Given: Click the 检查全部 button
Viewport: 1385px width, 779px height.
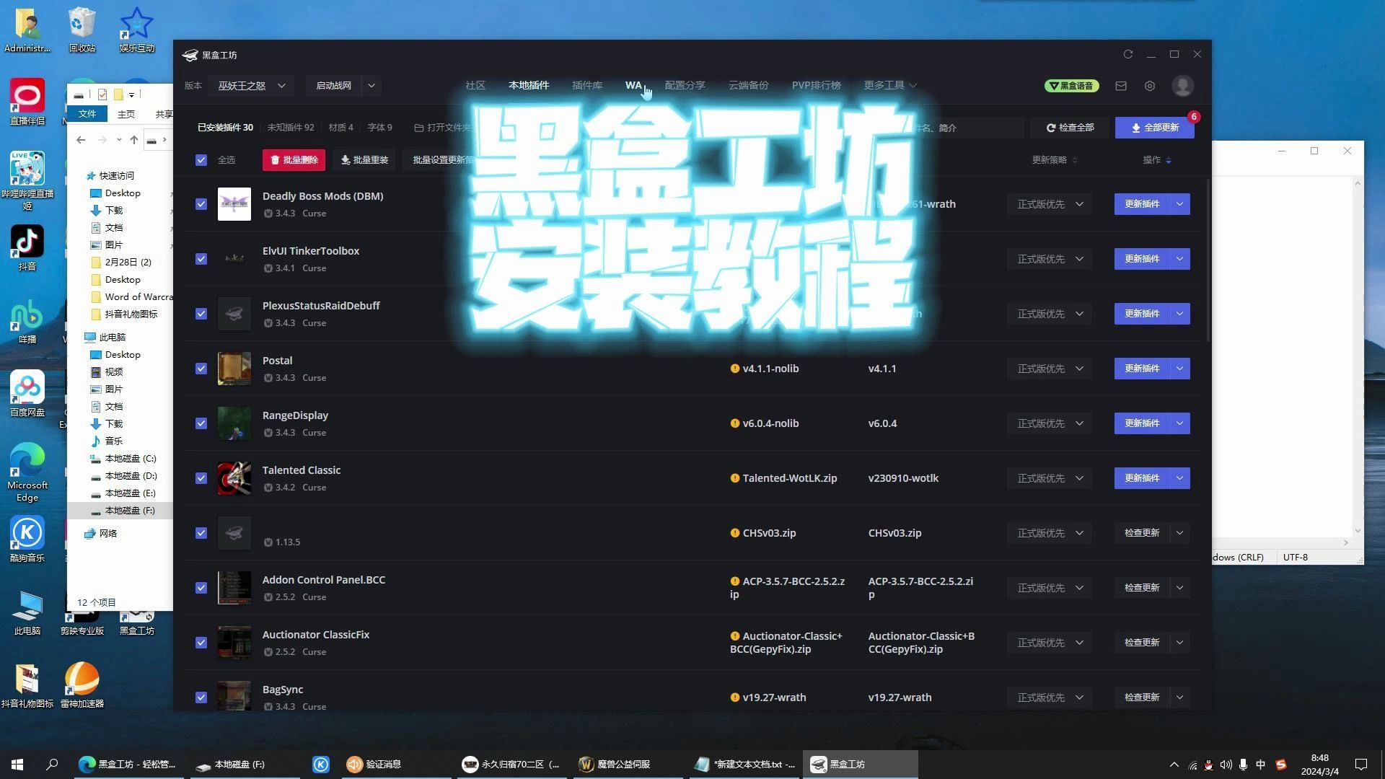Looking at the screenshot, I should [1070, 128].
